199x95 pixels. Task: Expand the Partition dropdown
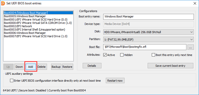pos(148,40)
